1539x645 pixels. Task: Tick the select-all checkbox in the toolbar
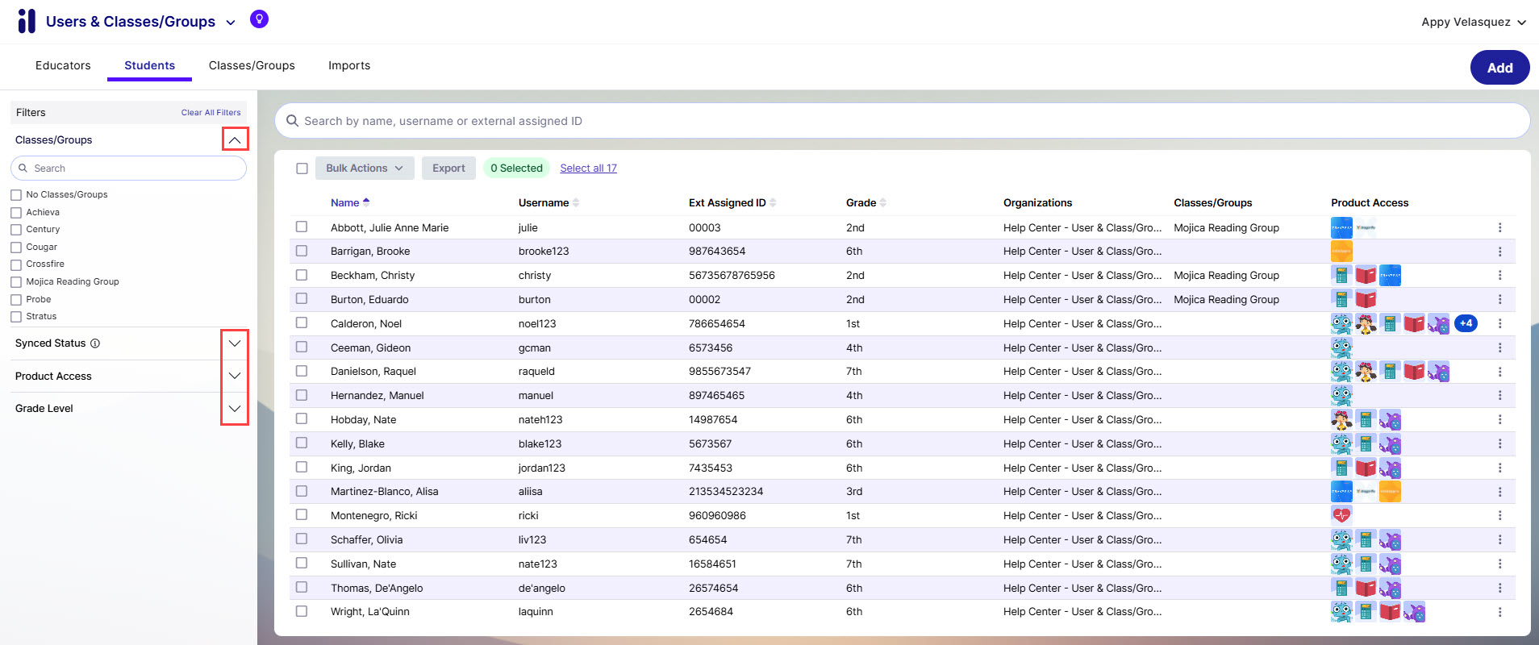(x=302, y=169)
